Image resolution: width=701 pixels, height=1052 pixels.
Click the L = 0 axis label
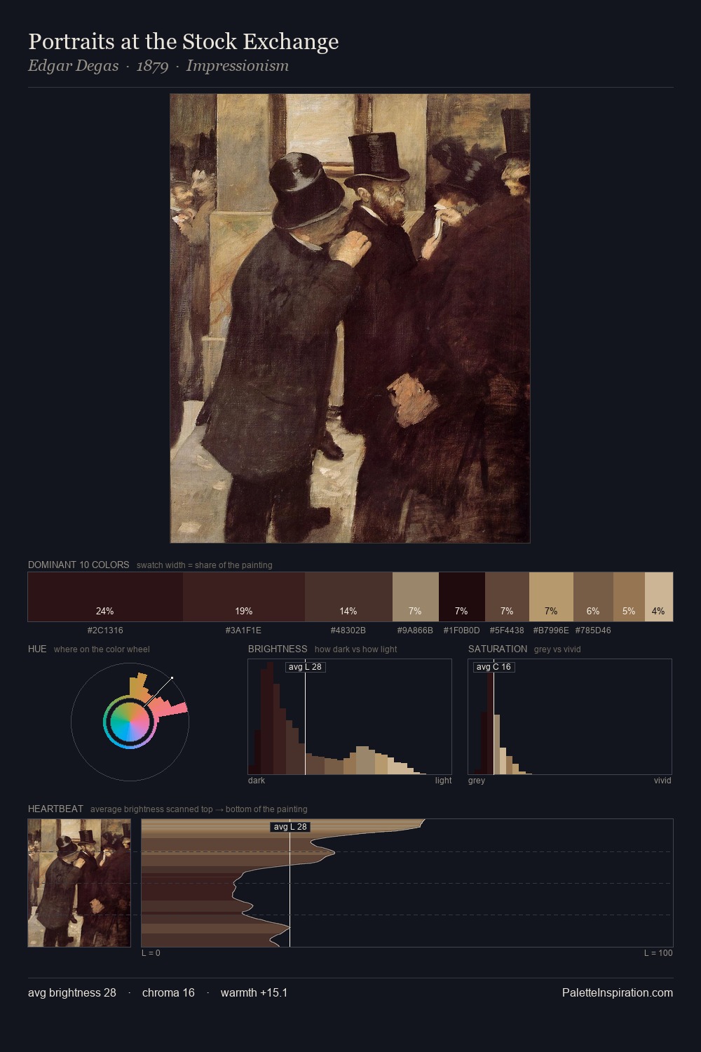pyautogui.click(x=151, y=953)
